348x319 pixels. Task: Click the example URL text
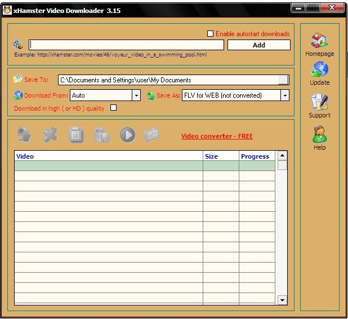point(122,55)
